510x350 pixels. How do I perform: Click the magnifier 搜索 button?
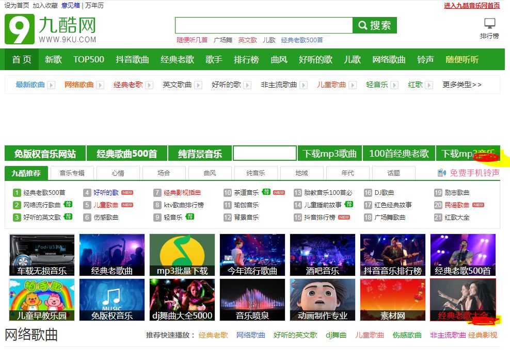click(375, 25)
